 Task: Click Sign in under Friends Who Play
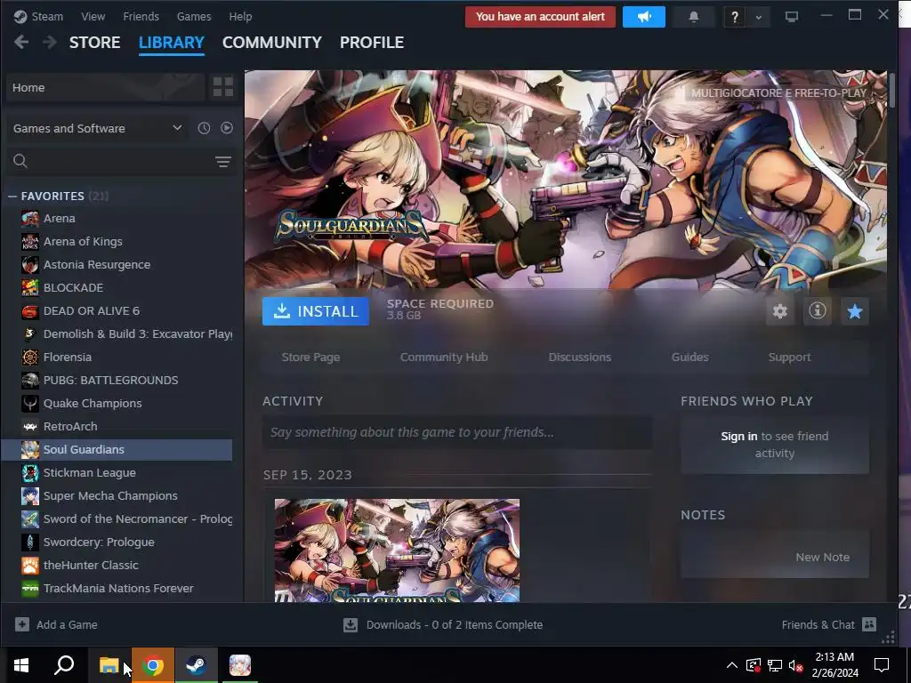coord(739,436)
